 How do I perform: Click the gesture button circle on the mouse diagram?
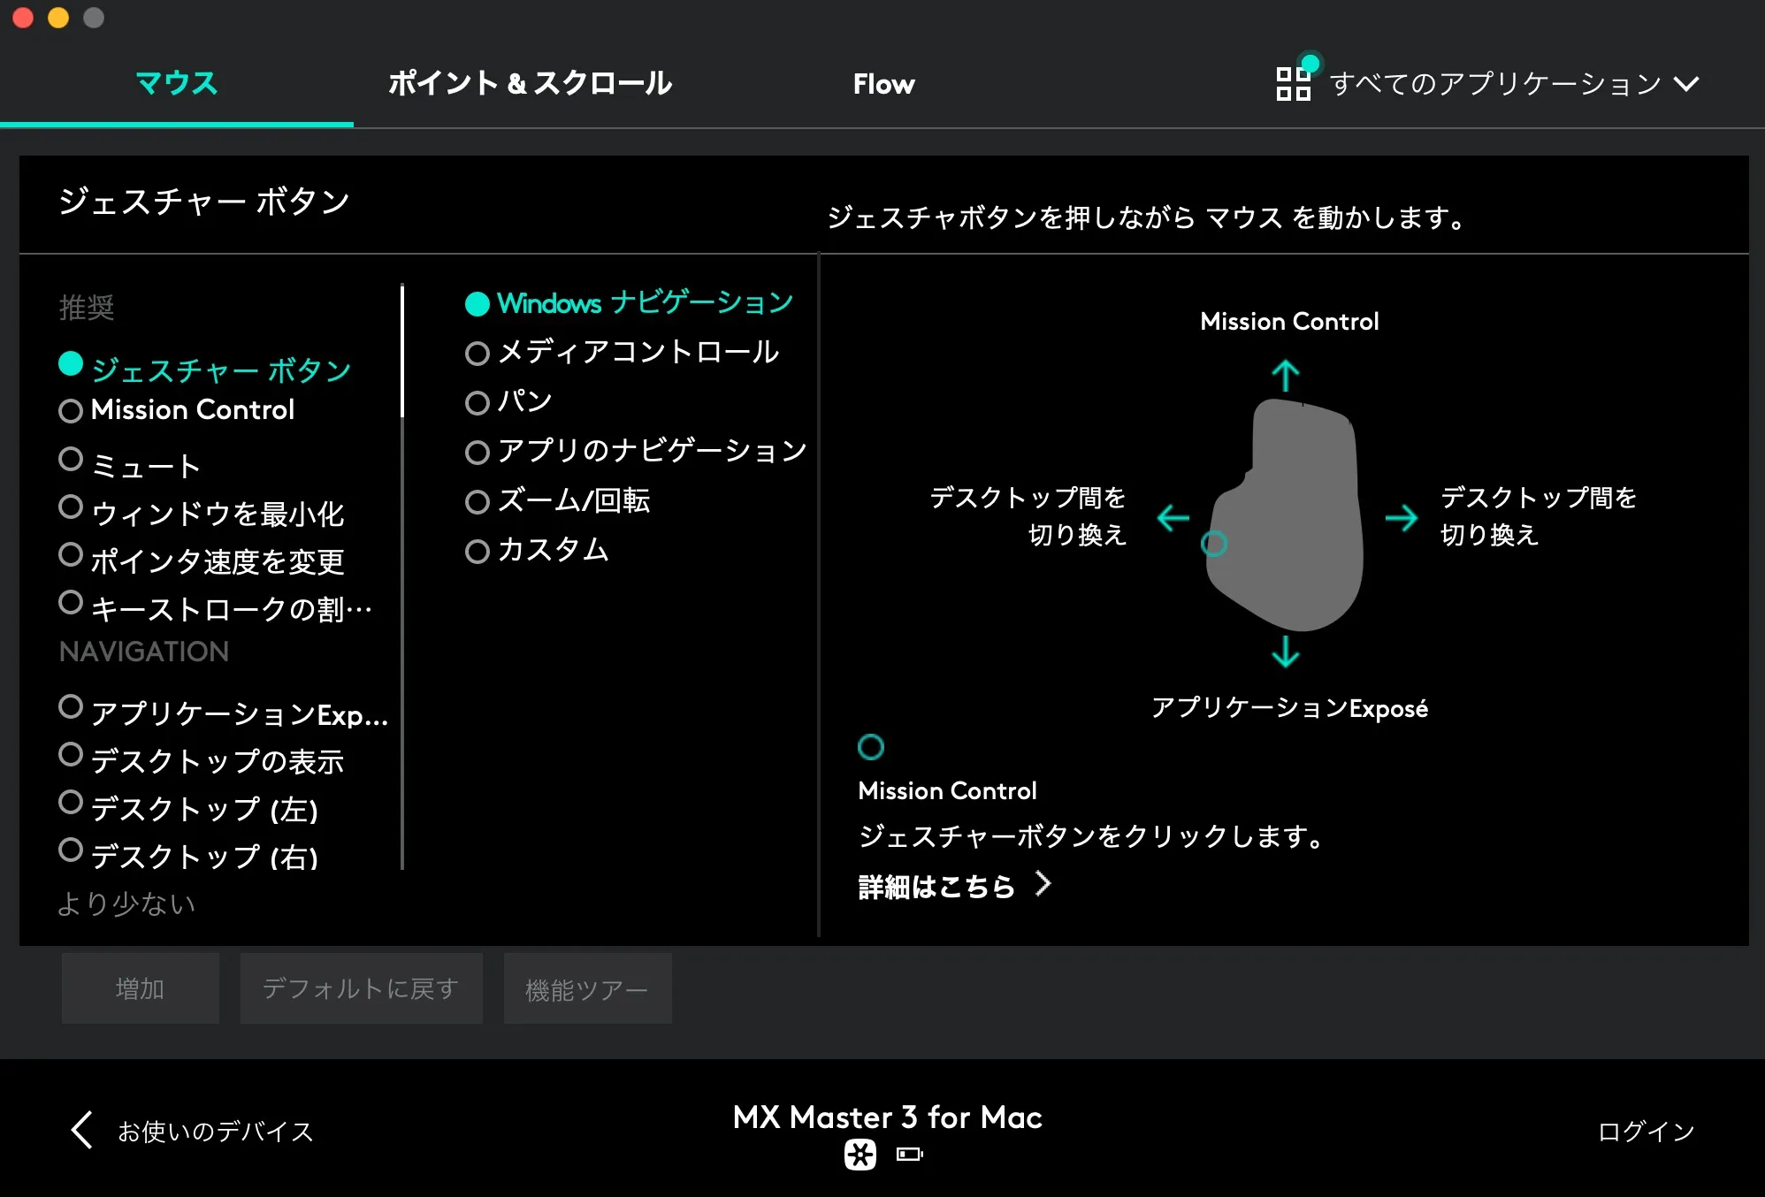coord(1215,545)
